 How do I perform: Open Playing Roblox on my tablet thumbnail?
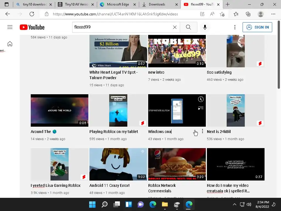(x=118, y=110)
